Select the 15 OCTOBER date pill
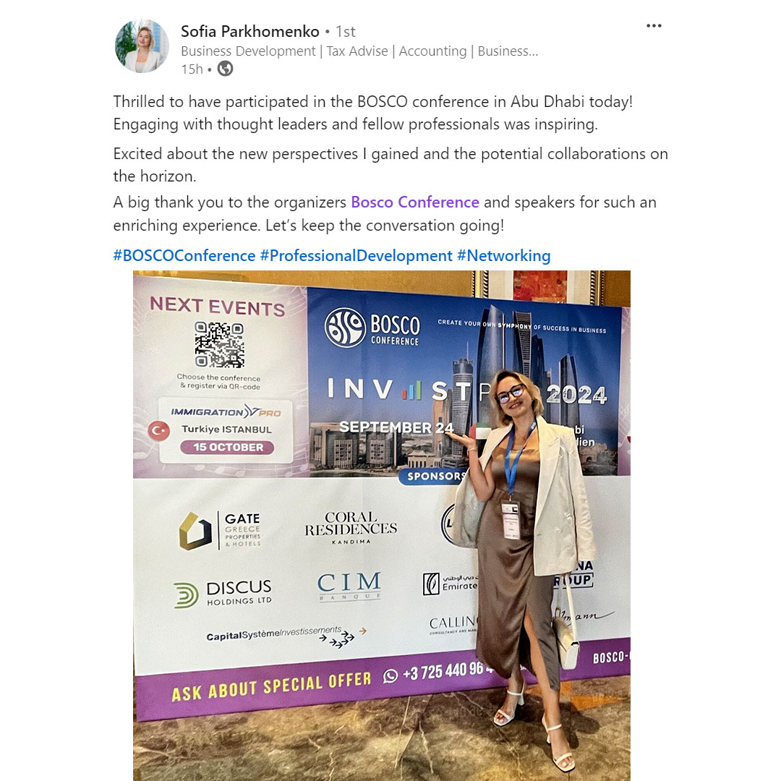 [x=227, y=448]
